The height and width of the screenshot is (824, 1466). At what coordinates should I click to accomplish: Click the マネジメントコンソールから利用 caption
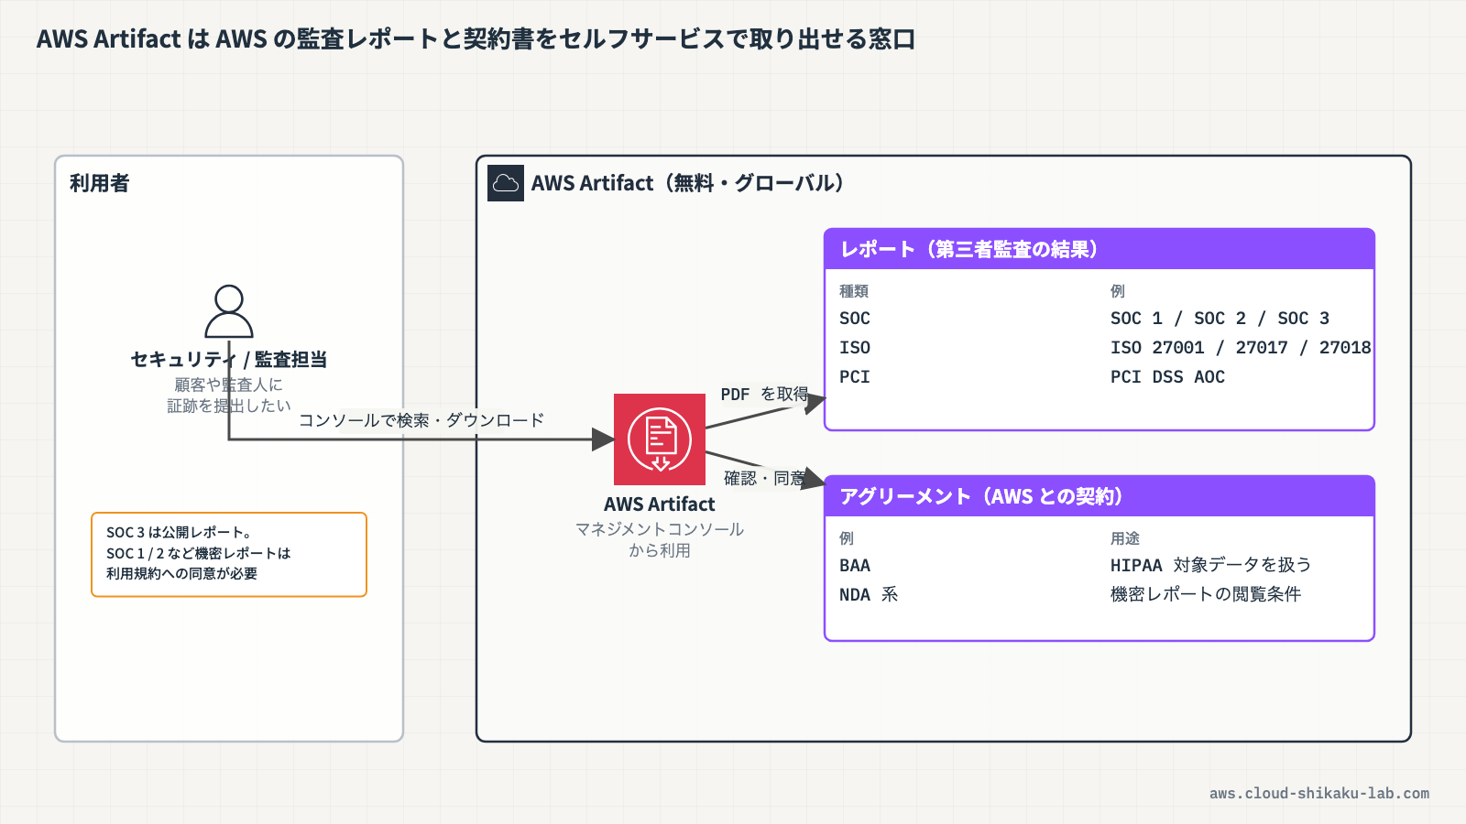click(660, 540)
